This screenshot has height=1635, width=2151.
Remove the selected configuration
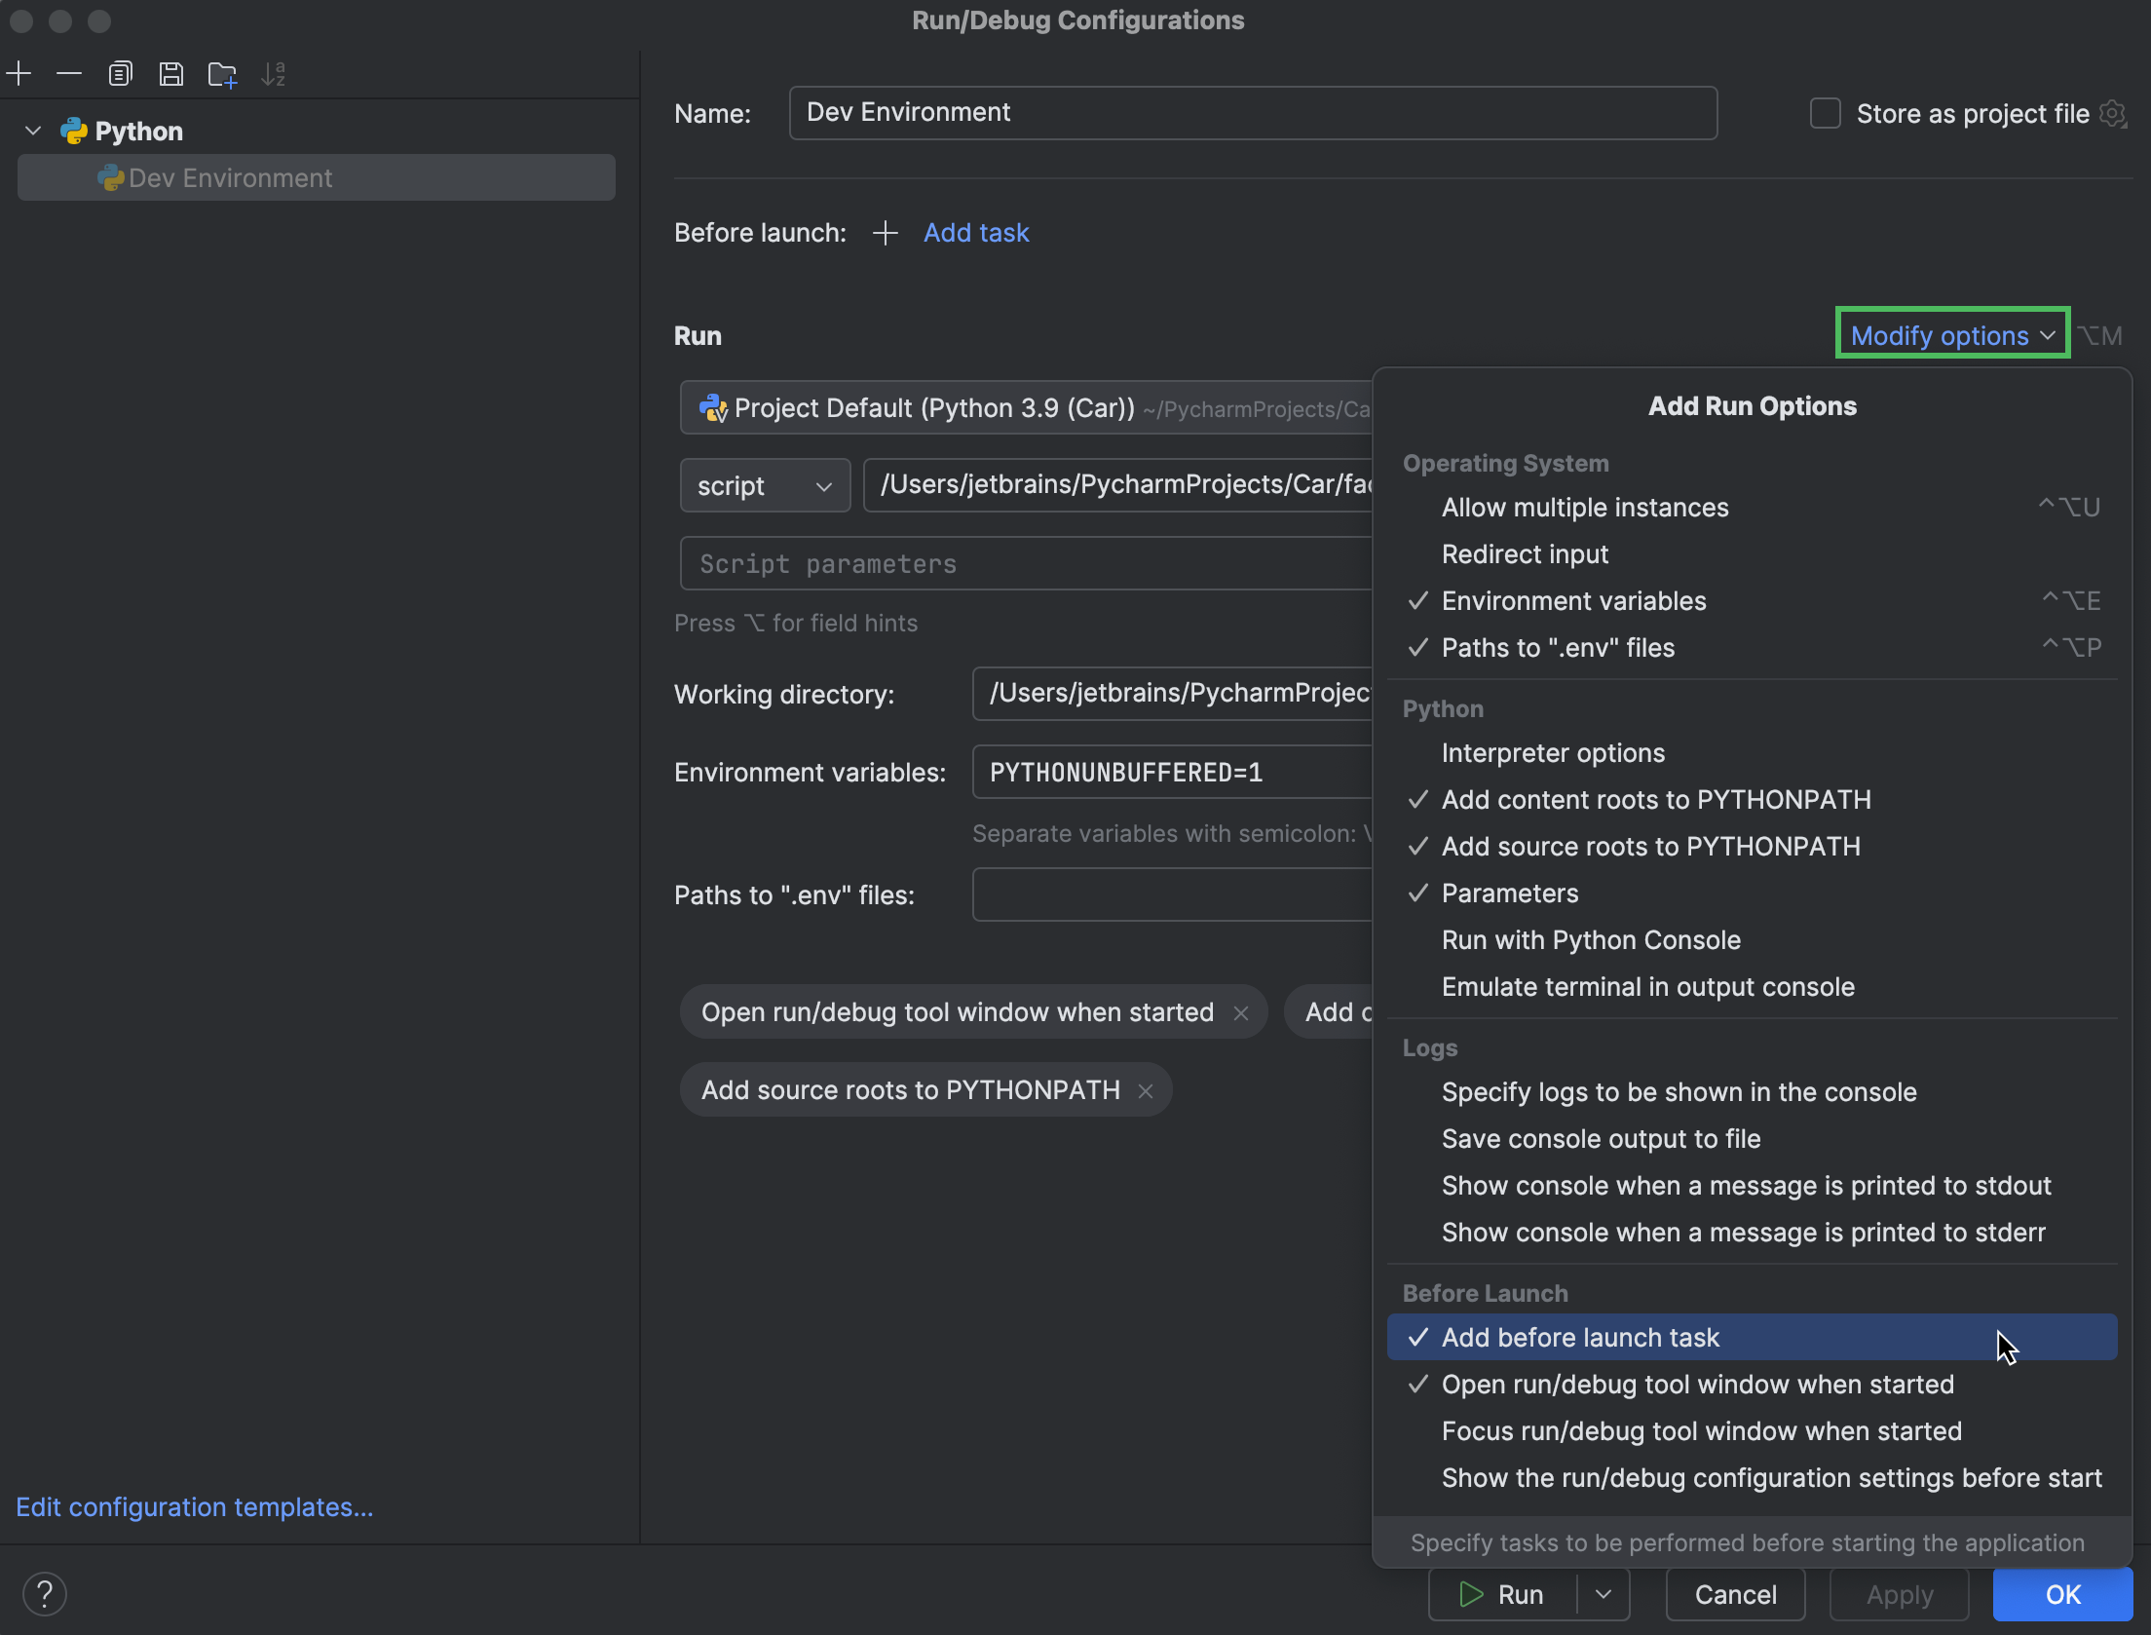(68, 73)
